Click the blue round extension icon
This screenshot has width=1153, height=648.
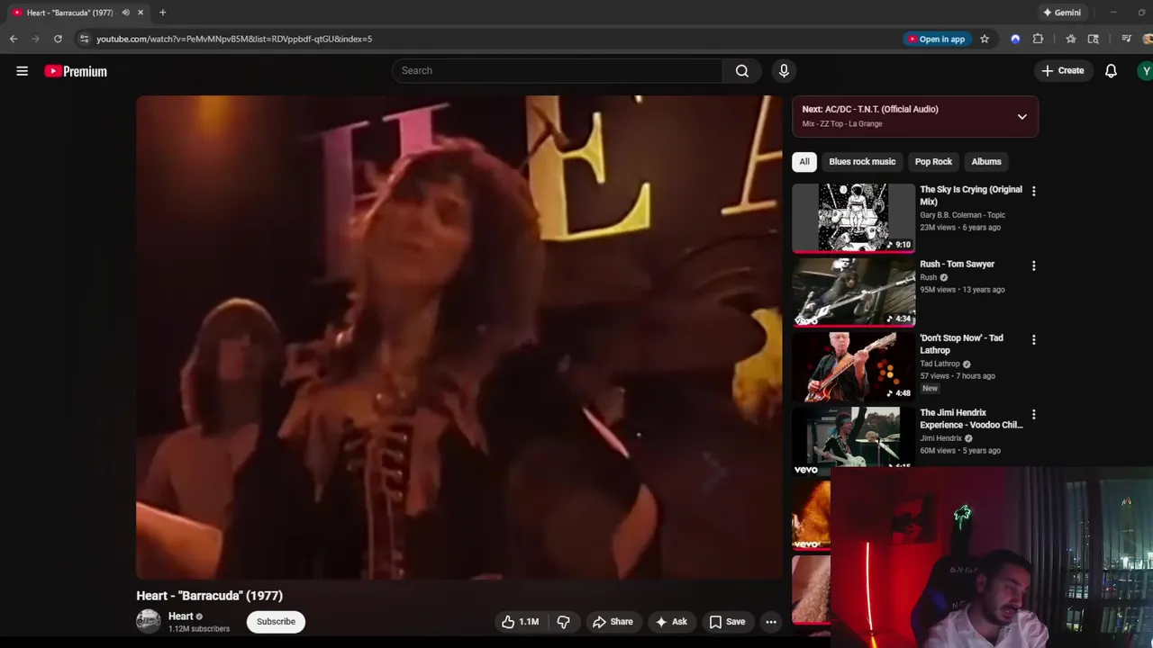1015,39
